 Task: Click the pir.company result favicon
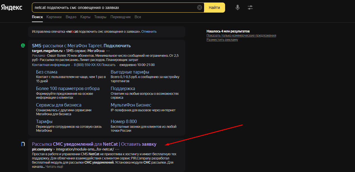coord(23,144)
